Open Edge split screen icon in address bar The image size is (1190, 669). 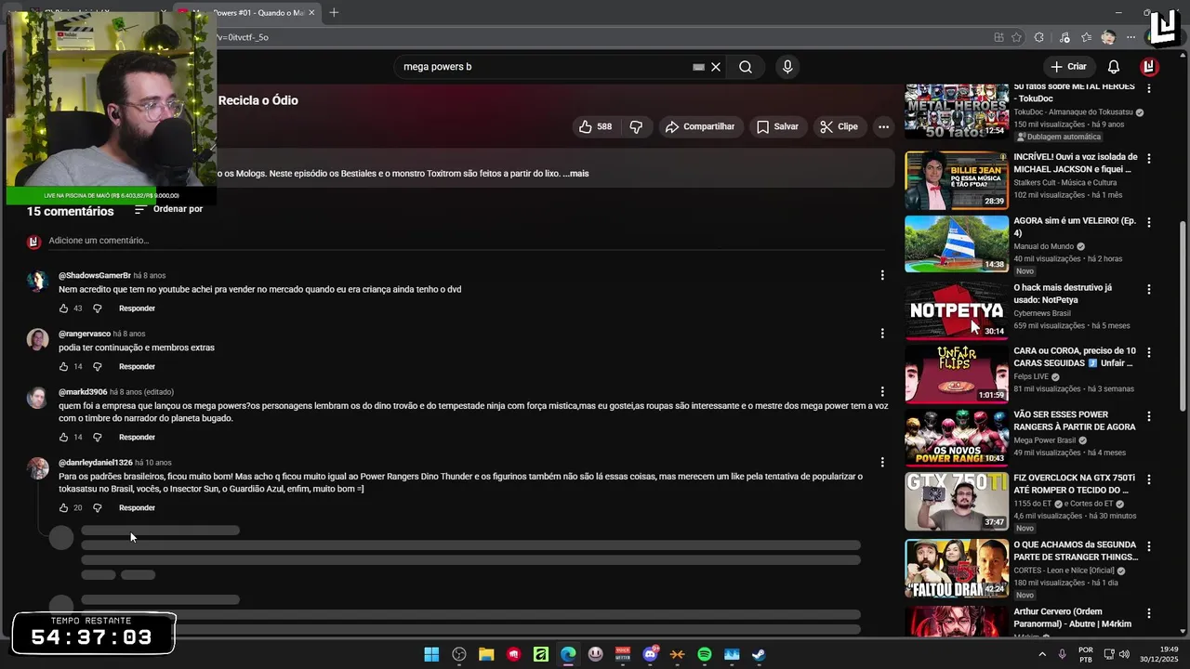click(998, 37)
